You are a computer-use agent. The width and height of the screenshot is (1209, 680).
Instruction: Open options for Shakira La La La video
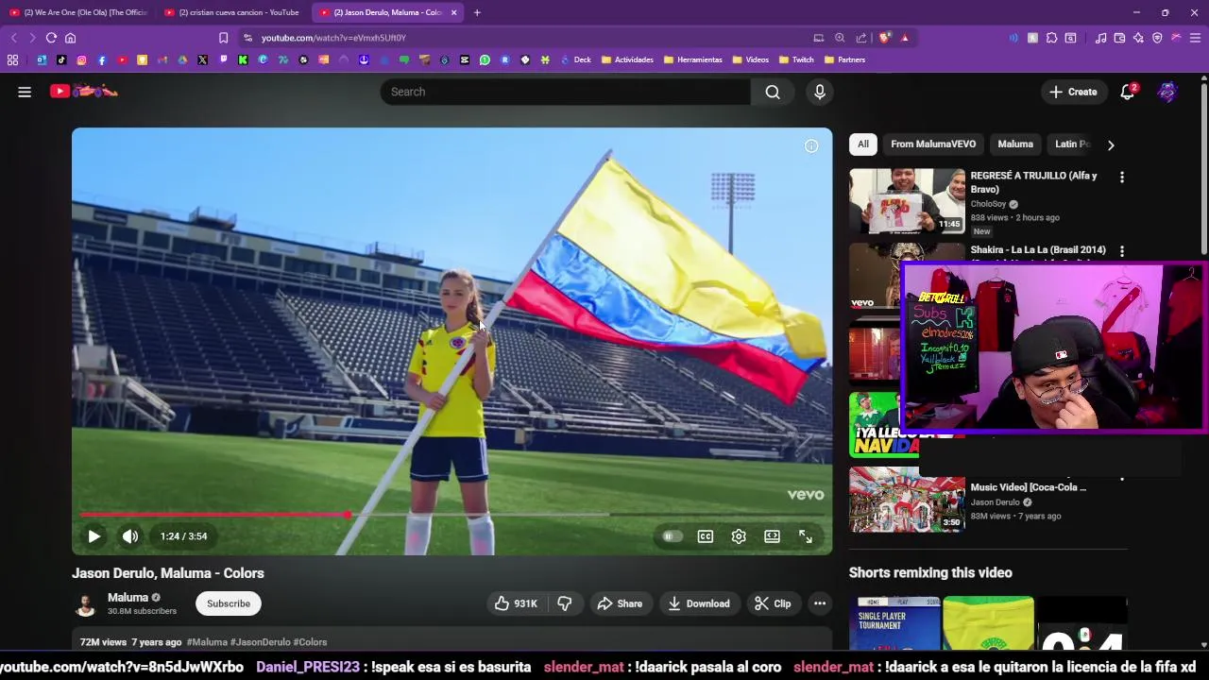click(1122, 252)
